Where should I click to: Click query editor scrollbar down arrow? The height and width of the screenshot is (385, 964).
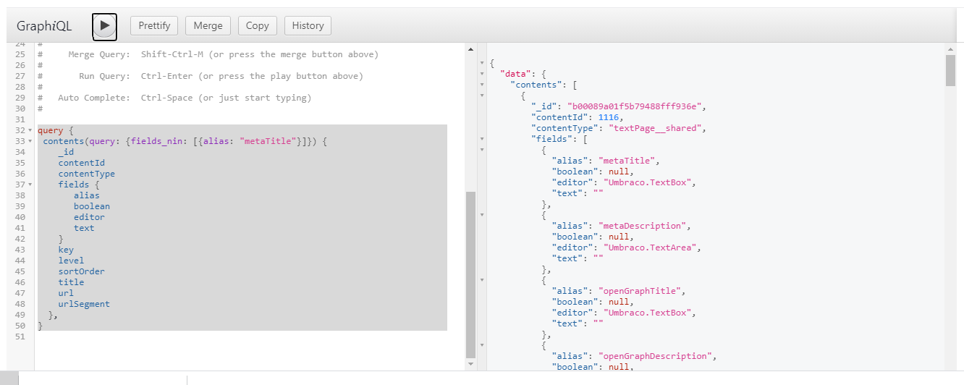click(471, 363)
